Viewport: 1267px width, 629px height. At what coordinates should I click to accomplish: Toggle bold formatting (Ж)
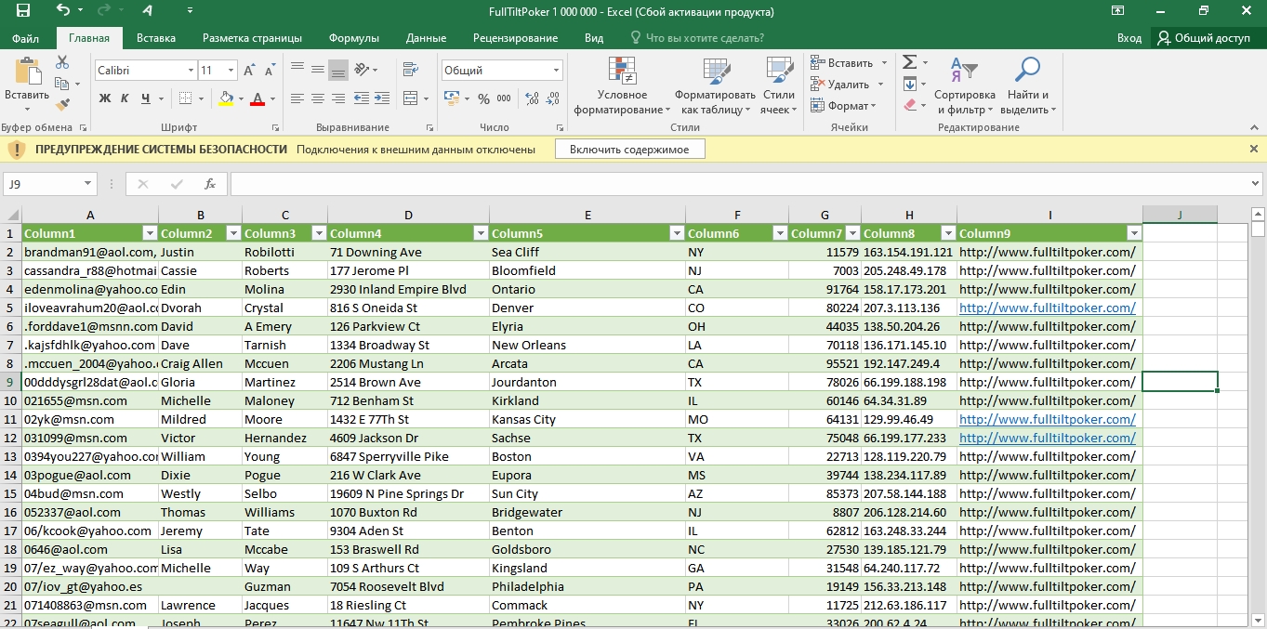pyautogui.click(x=105, y=98)
